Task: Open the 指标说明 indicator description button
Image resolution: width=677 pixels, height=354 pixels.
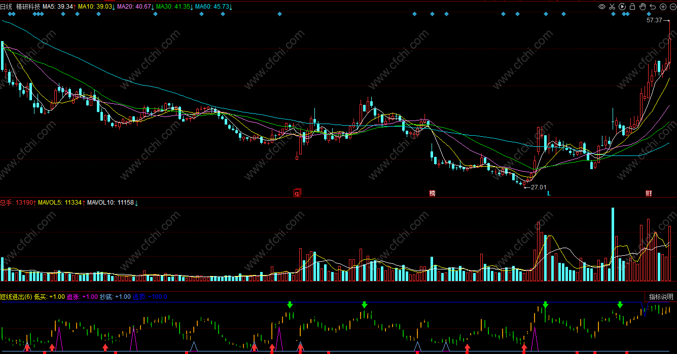Action: click(x=661, y=297)
